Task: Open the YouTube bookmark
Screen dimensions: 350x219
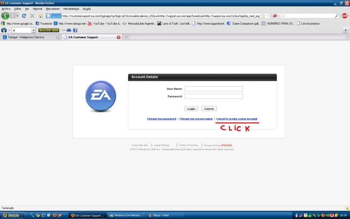Action: pyautogui.click(x=104, y=24)
